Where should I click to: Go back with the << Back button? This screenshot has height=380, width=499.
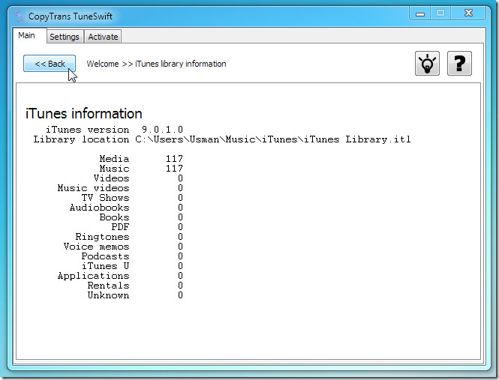50,64
